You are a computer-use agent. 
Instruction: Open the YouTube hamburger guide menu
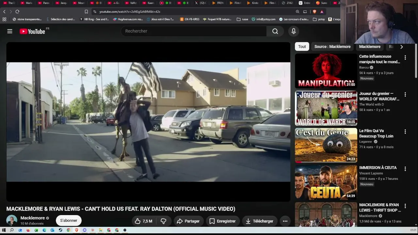10,31
